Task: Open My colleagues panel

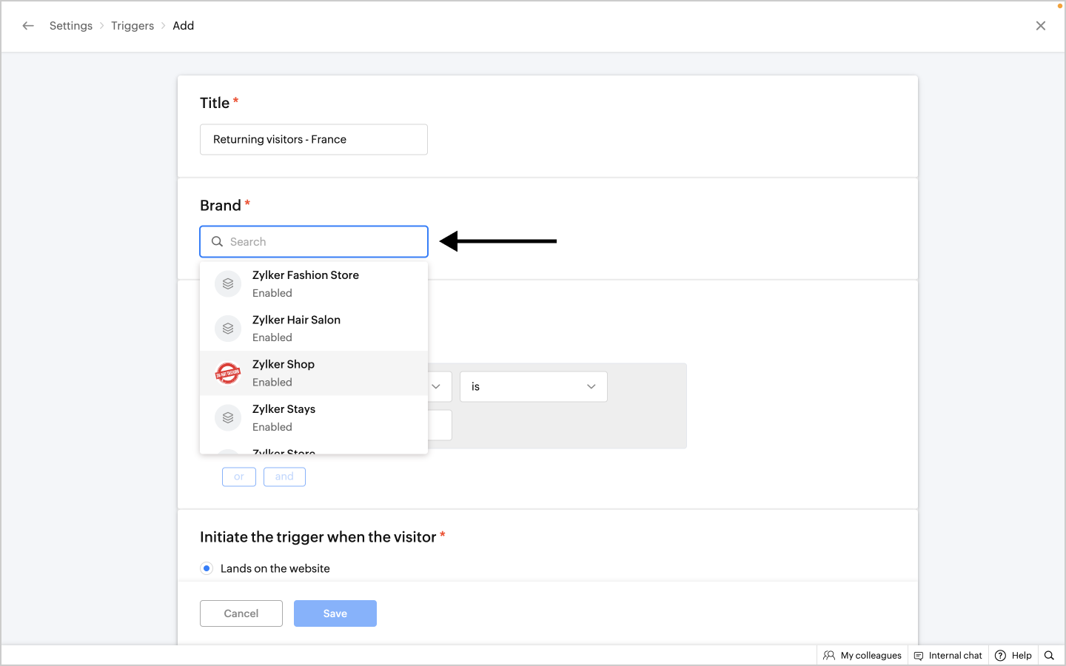Action: click(862, 656)
